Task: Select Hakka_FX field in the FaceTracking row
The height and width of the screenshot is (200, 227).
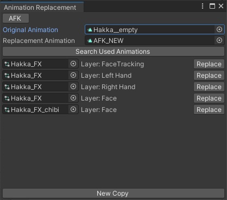Action: click(x=40, y=64)
